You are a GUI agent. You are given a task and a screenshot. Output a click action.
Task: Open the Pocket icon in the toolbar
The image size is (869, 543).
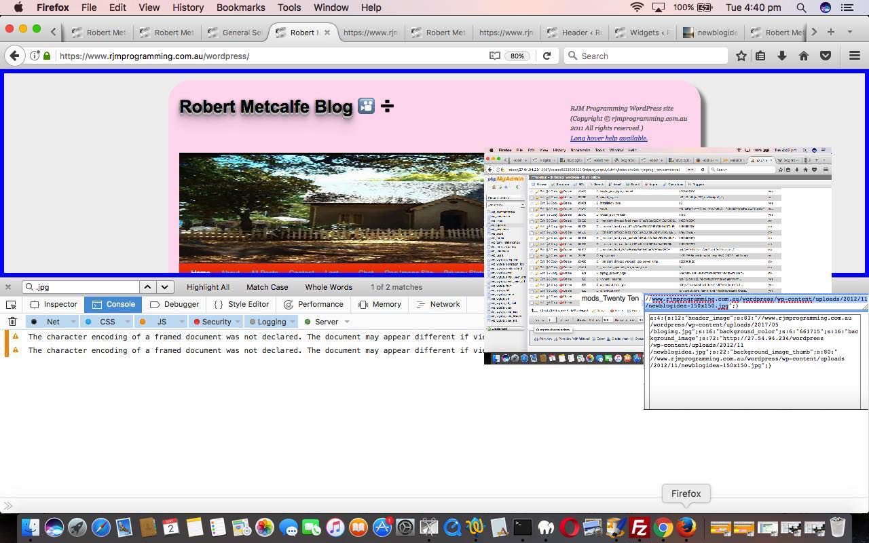pos(826,56)
